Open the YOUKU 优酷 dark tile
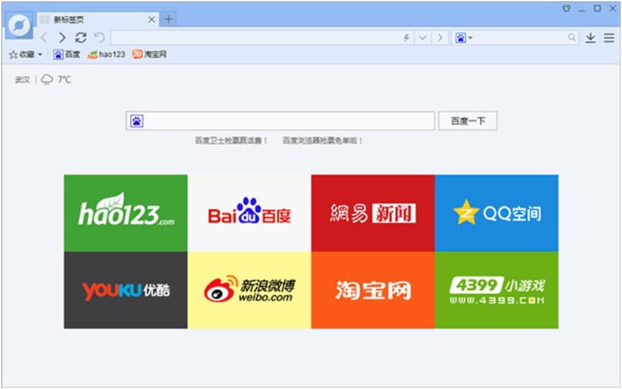Image resolution: width=622 pixels, height=389 pixels. point(125,290)
